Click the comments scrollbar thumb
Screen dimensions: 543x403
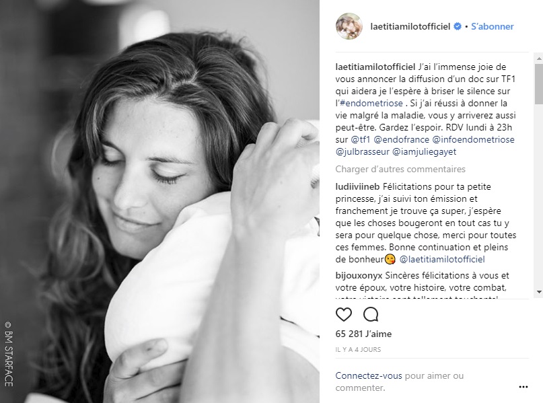tap(539, 84)
